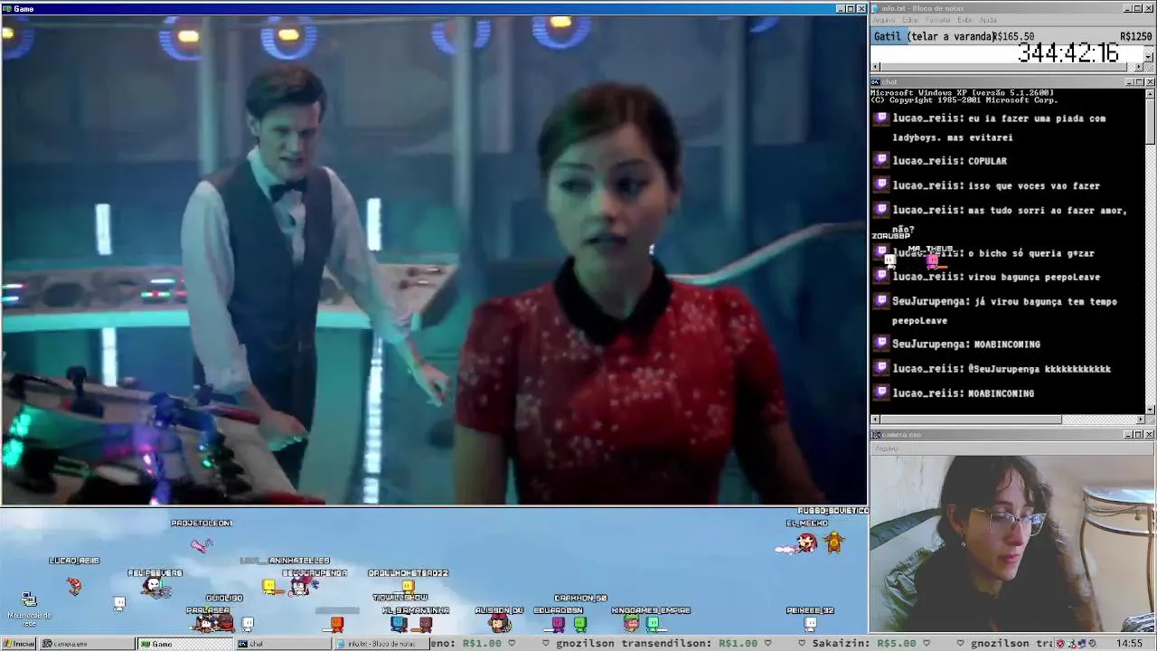Screen dimensions: 1157x651
Task: Click the EL_MECKO red character sprite
Action: coord(805,542)
